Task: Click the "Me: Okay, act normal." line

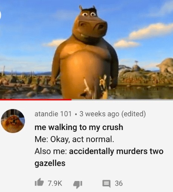Action: tap(74, 139)
